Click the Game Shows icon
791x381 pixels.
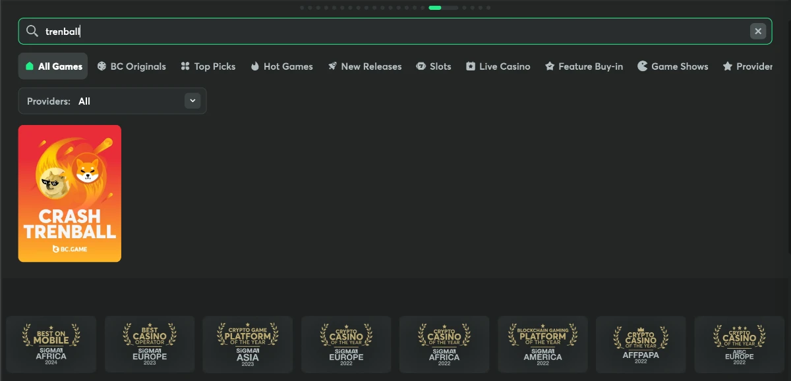tap(643, 66)
